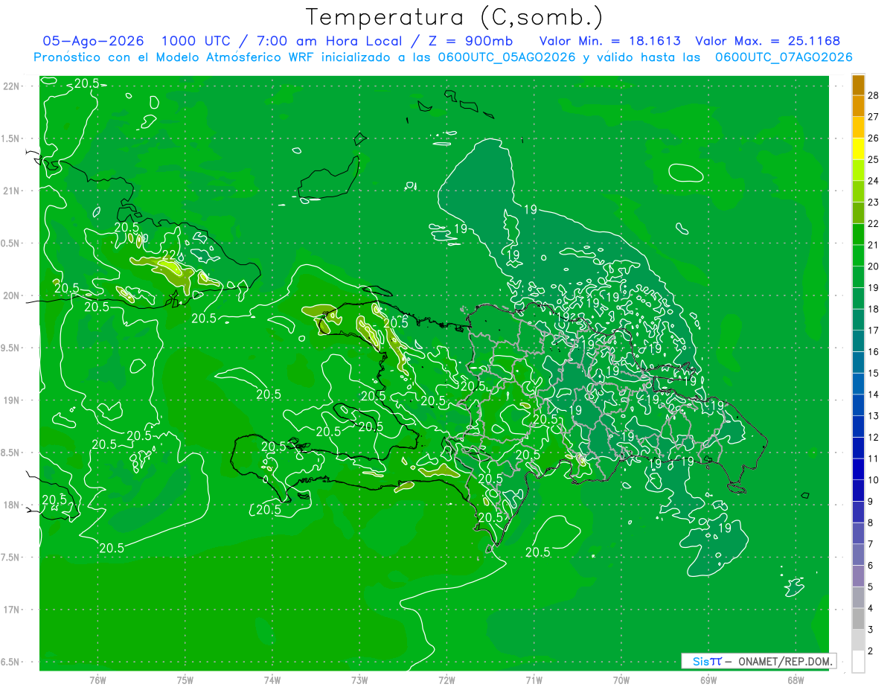The width and height of the screenshot is (893, 690).
Task: Click the "73W" longitude axis label
Action: 359,679
